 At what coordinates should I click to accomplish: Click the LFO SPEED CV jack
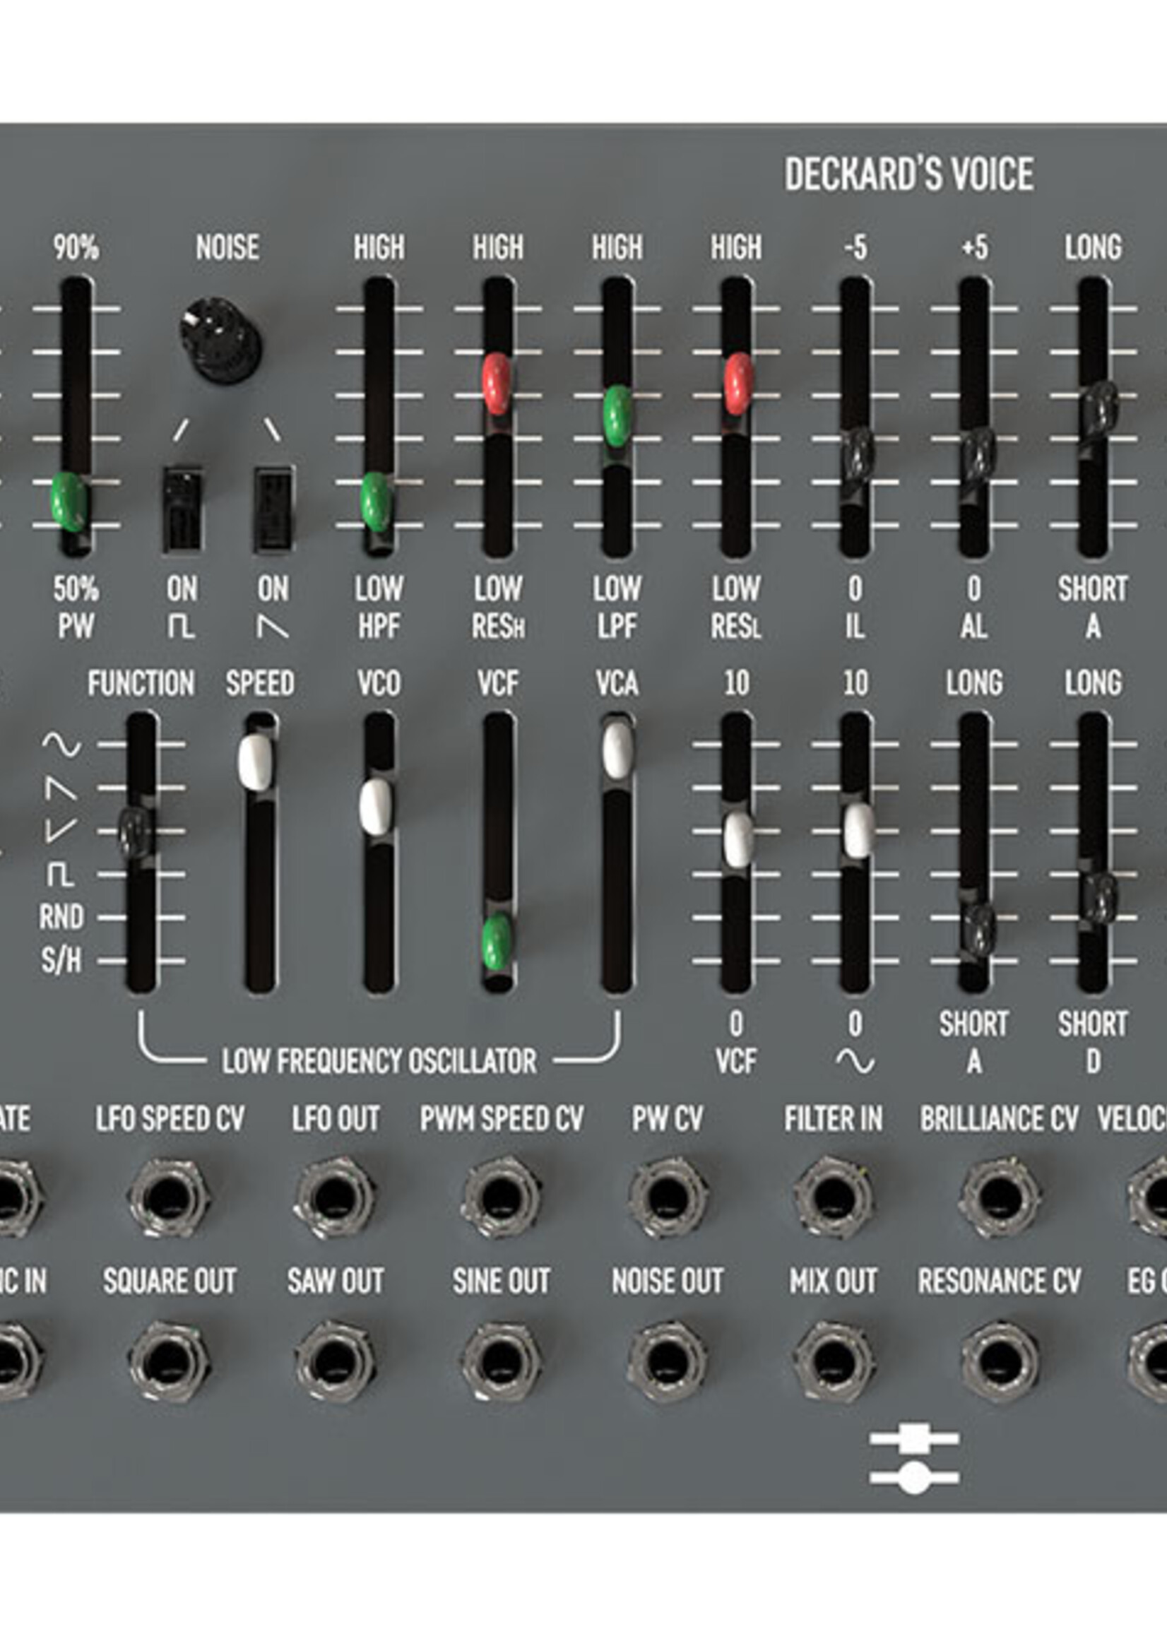pyautogui.click(x=169, y=1197)
